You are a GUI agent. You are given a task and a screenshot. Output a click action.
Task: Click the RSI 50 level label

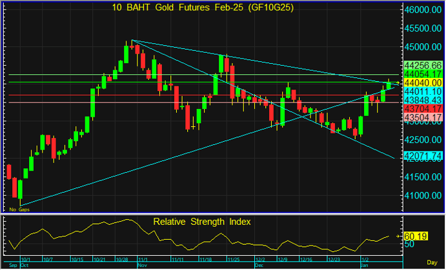(409, 244)
